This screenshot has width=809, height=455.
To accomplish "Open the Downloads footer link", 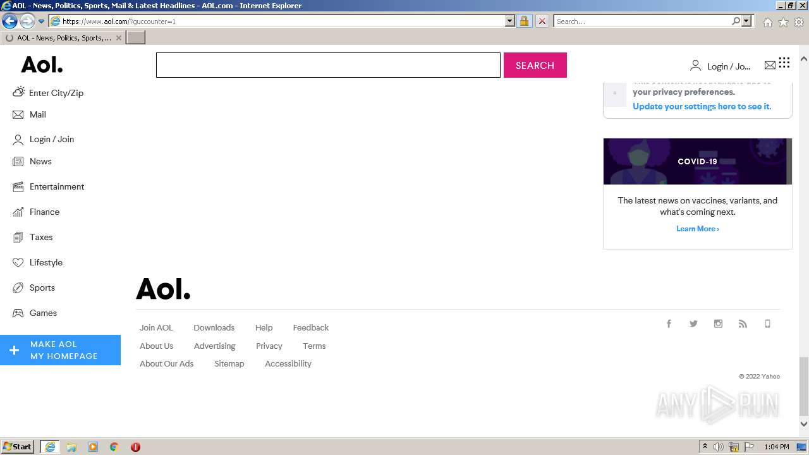I will coord(214,327).
